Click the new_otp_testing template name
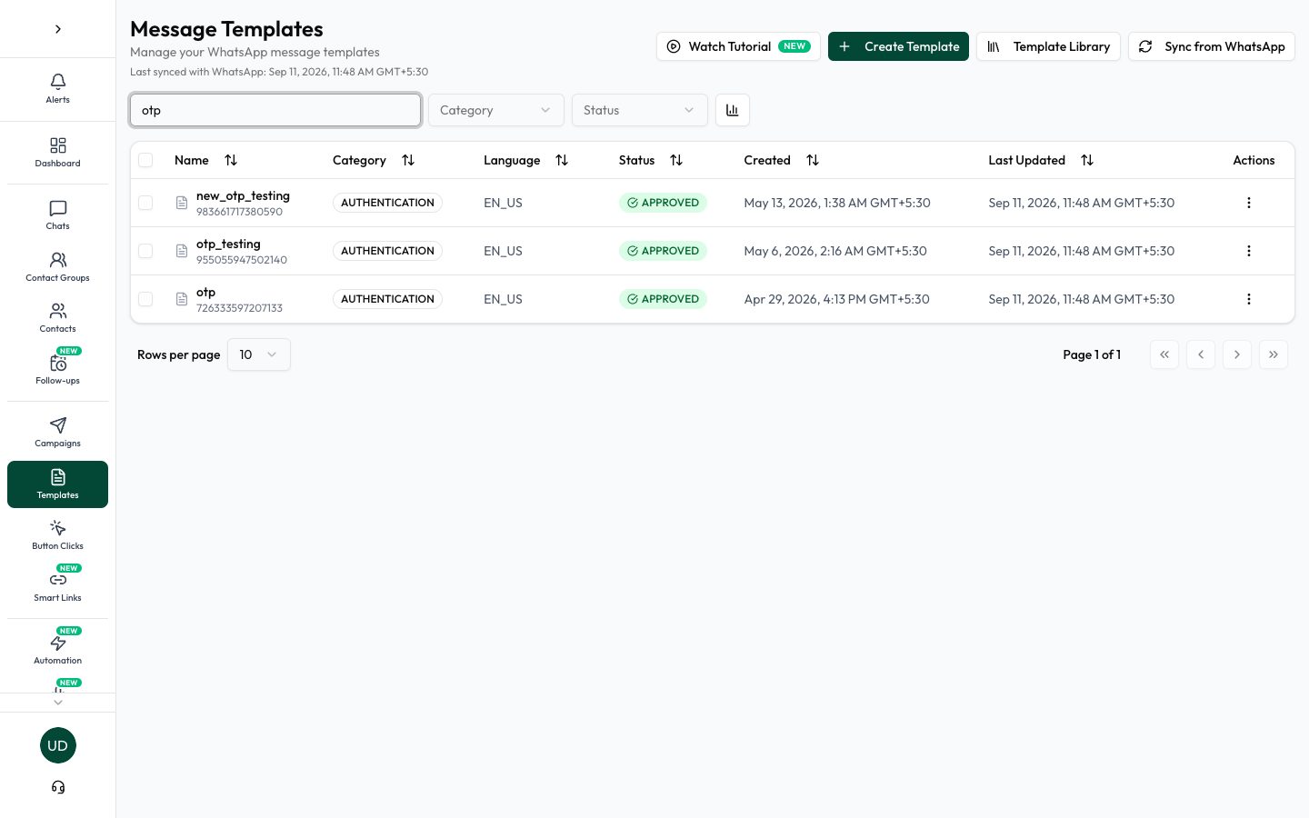 243,195
